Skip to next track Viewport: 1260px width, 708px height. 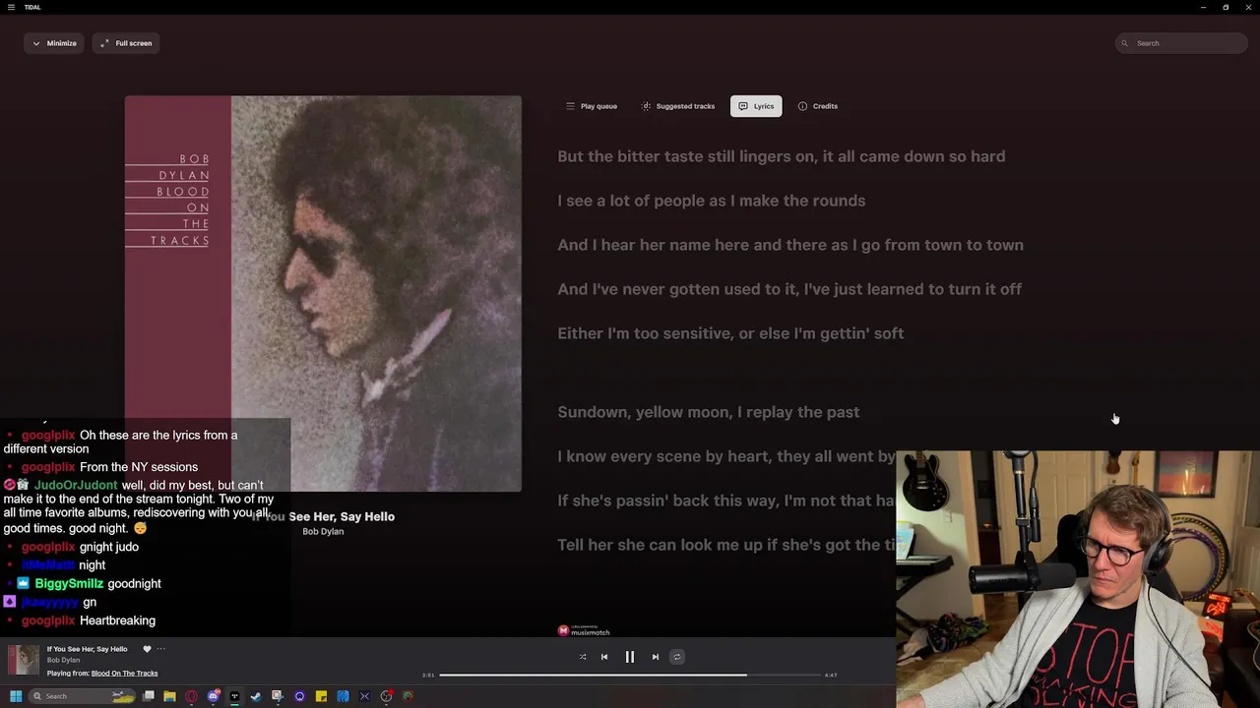point(656,657)
